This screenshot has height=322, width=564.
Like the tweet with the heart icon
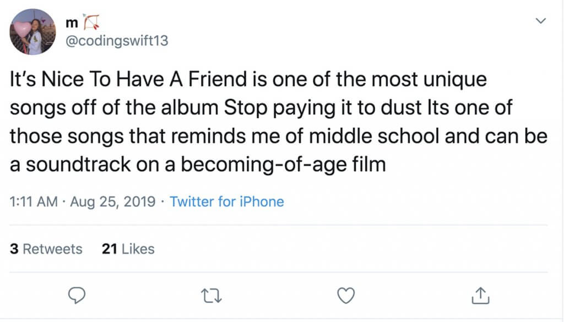pyautogui.click(x=345, y=297)
